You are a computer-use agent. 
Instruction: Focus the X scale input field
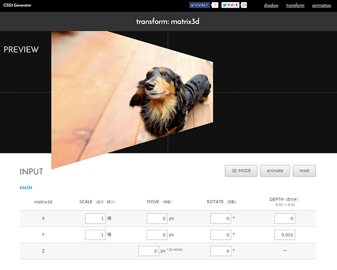(x=95, y=218)
